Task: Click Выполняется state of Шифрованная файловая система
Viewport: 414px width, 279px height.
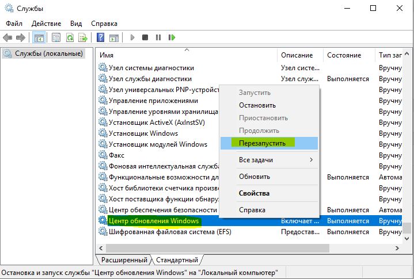Action: click(348, 232)
